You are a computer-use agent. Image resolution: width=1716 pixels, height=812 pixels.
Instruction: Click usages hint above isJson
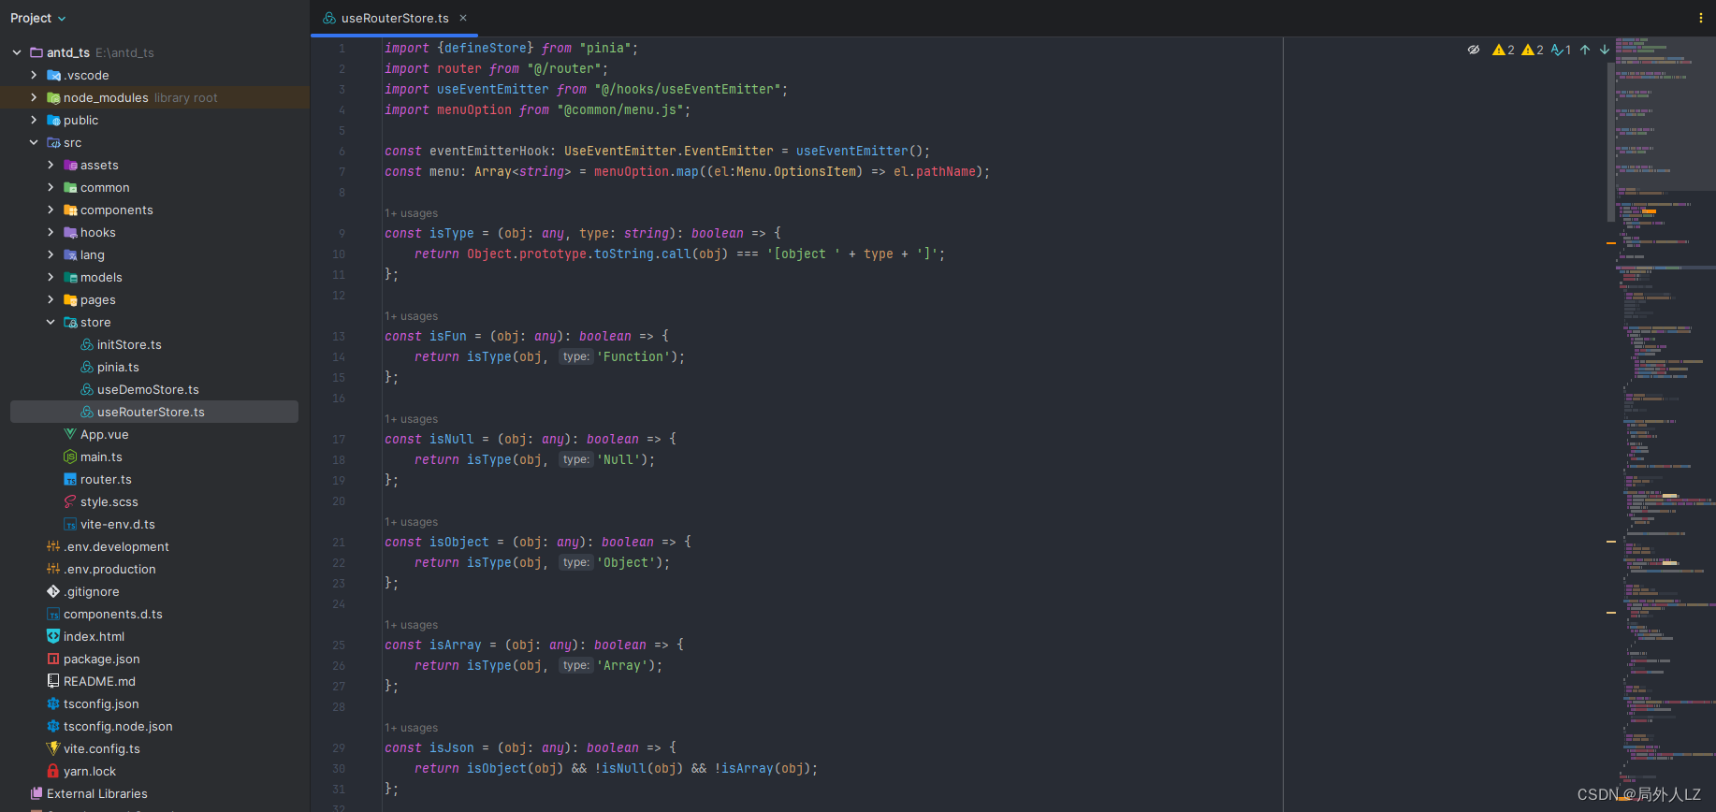(x=411, y=728)
